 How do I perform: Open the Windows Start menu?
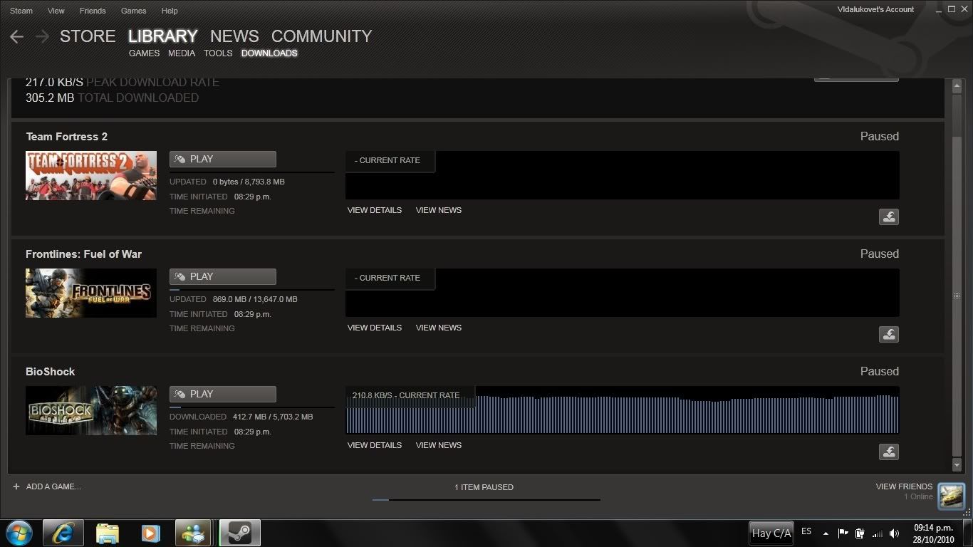coord(19,533)
